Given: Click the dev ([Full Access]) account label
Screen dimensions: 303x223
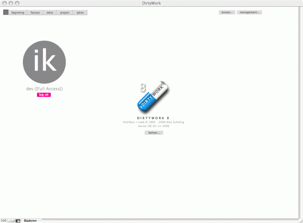Looking at the screenshot, I should click(44, 89).
